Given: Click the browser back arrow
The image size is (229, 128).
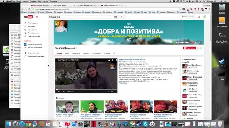Looking at the screenshot, I should (23, 9).
